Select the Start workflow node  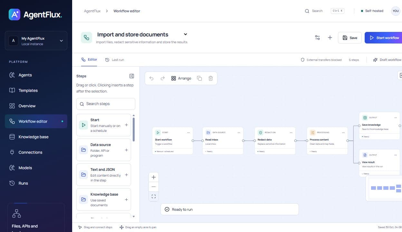(x=173, y=141)
